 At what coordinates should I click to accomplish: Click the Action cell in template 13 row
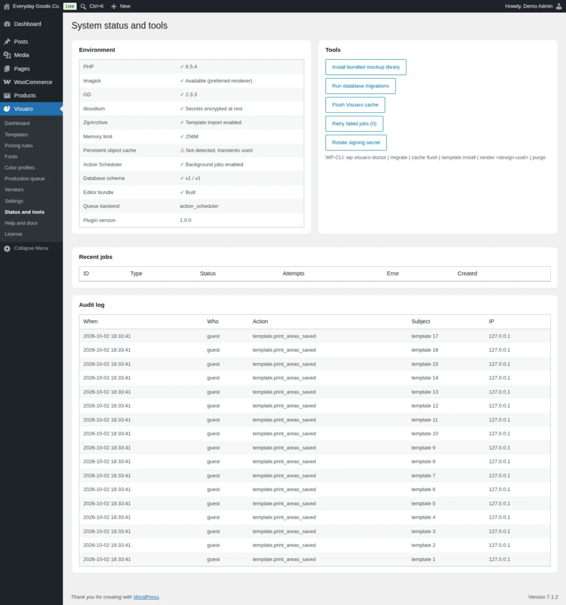point(284,392)
